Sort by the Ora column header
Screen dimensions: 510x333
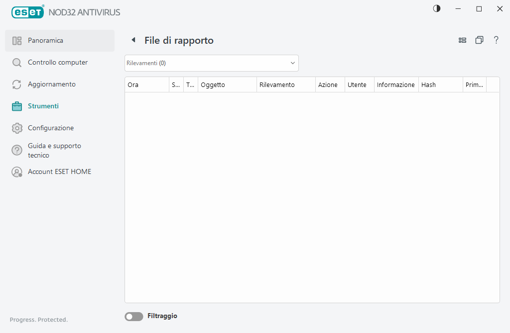tap(146, 85)
